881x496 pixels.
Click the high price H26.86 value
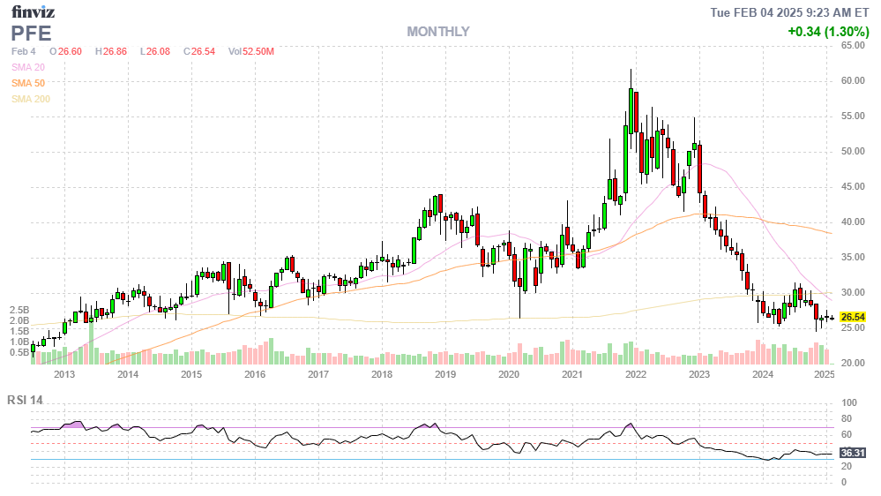click(x=111, y=51)
